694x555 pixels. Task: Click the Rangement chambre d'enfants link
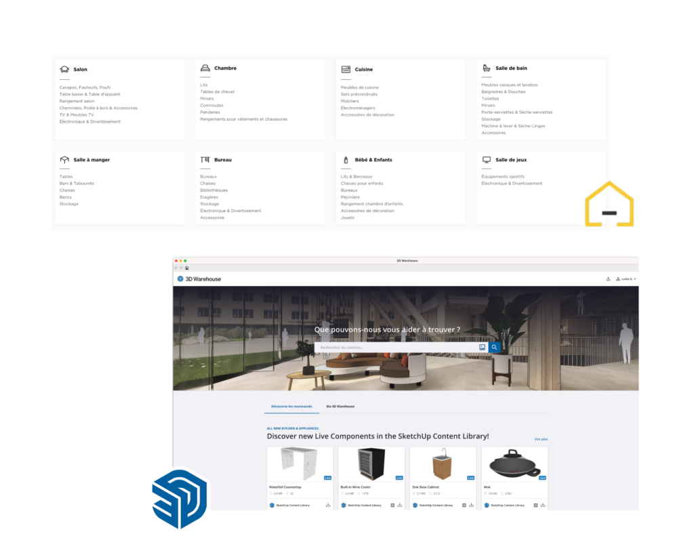tap(372, 204)
